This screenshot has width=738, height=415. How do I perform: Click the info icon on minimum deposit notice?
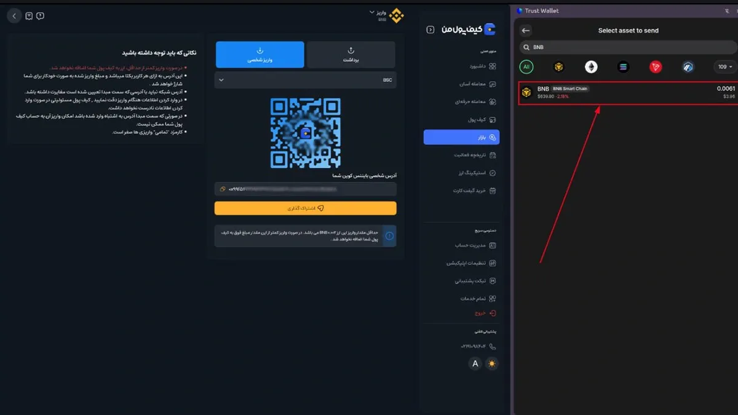coord(389,235)
